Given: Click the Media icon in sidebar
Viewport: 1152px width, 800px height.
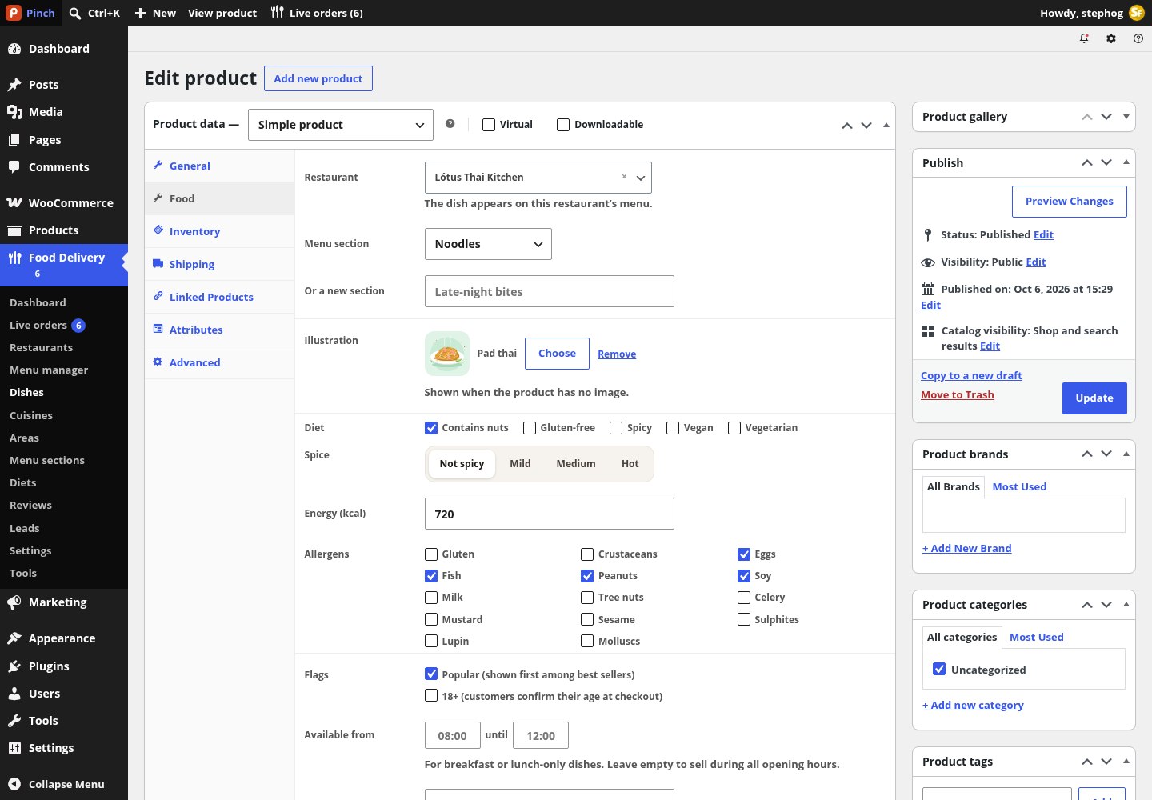Looking at the screenshot, I should coord(14,112).
